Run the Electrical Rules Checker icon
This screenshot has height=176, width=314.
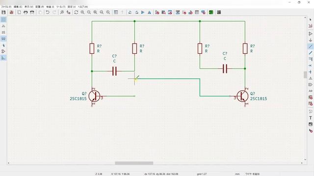click(184, 12)
